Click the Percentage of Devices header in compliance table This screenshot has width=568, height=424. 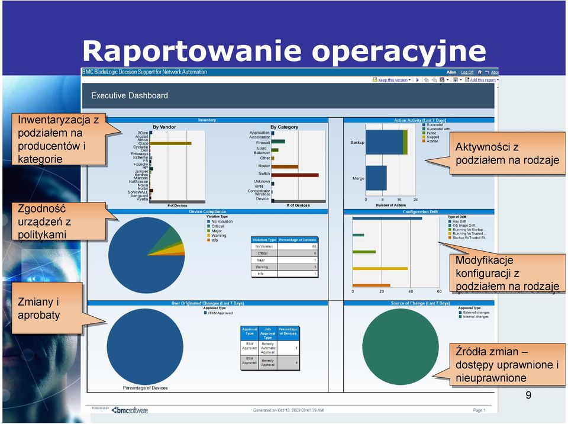click(298, 240)
